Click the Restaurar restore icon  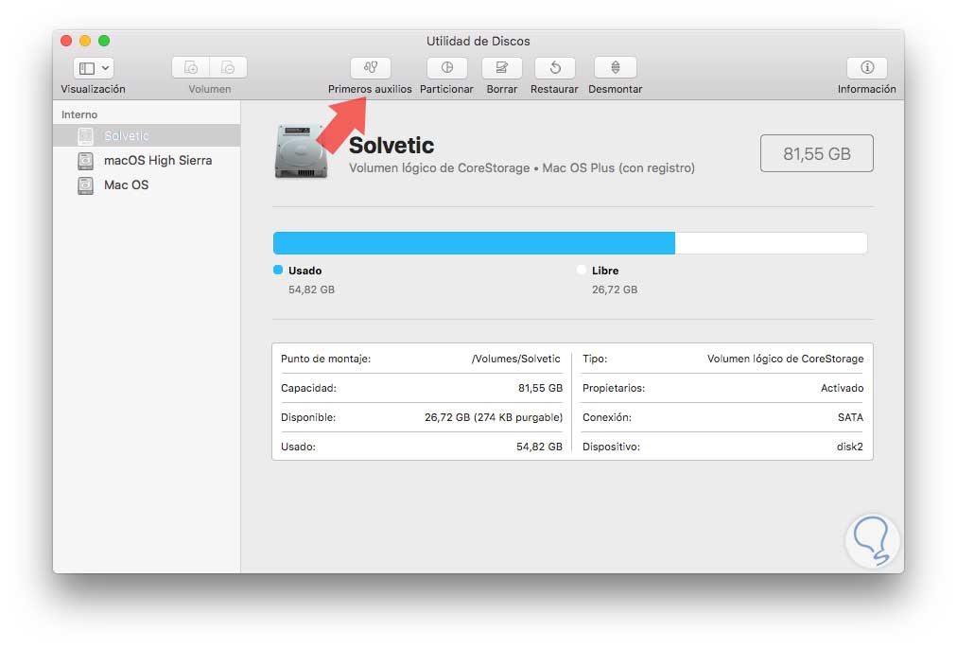[x=555, y=67]
